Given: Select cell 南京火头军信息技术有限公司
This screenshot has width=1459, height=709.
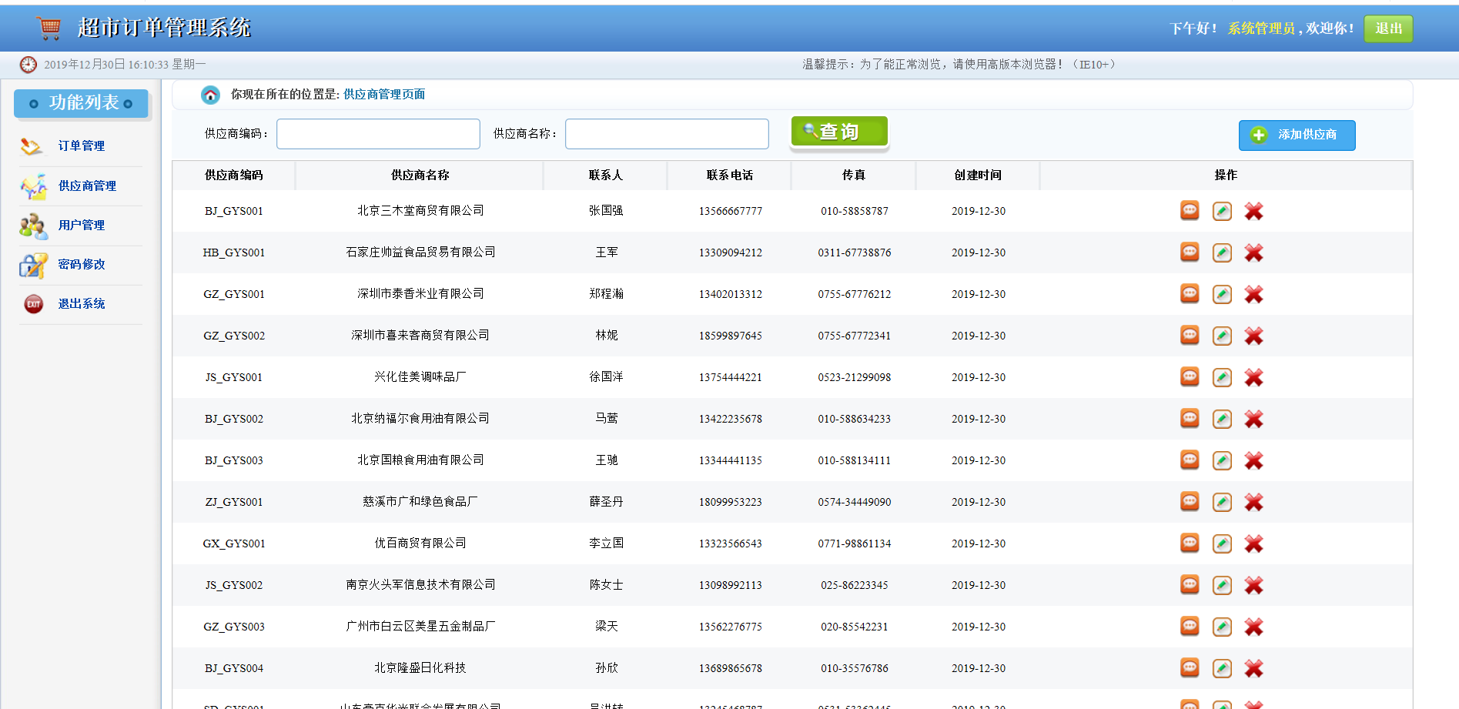Looking at the screenshot, I should click(420, 584).
